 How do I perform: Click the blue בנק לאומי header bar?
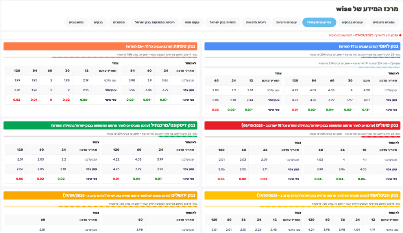pyautogui.click(x=302, y=46)
